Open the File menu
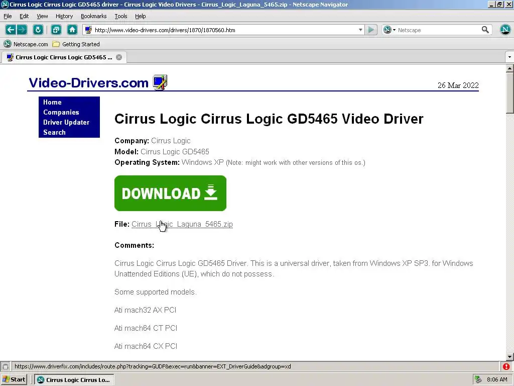The width and height of the screenshot is (514, 386). 8,16
